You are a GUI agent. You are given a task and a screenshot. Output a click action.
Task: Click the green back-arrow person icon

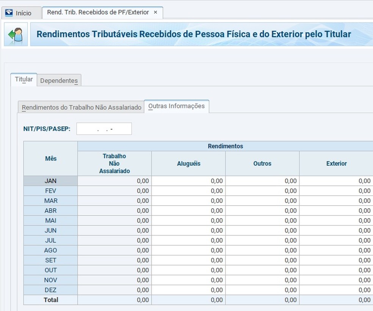click(x=15, y=34)
